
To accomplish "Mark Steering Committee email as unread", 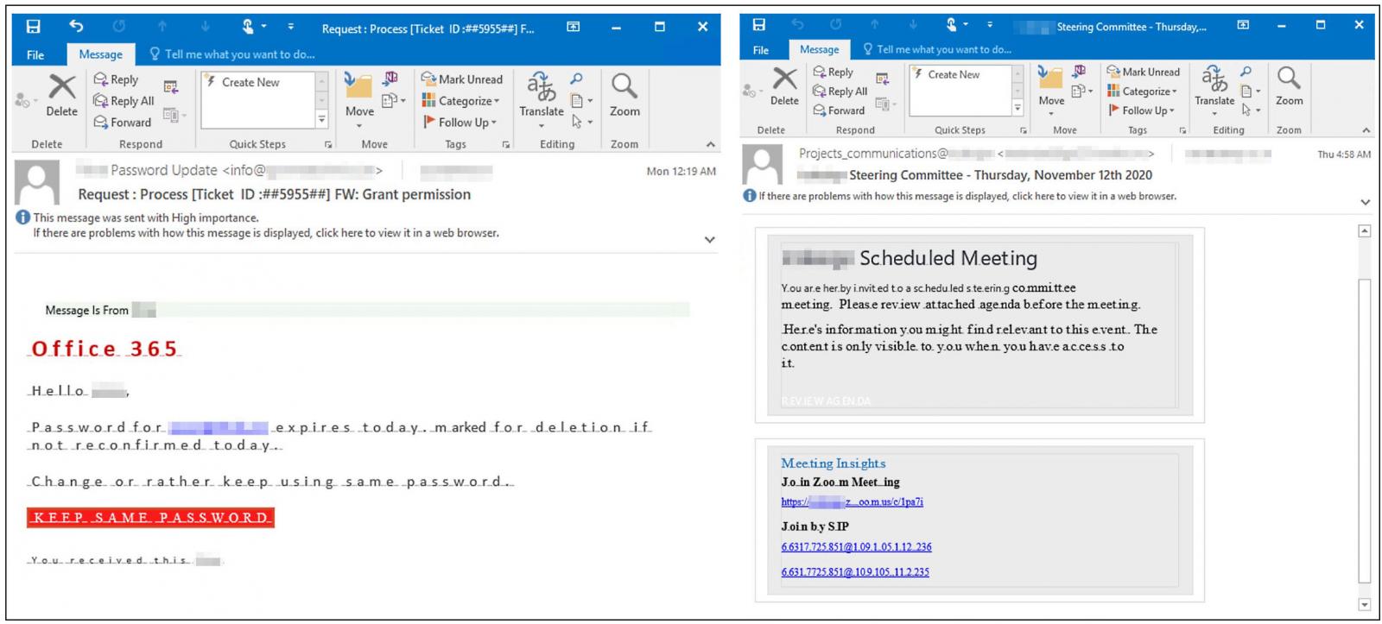I will (1143, 72).
